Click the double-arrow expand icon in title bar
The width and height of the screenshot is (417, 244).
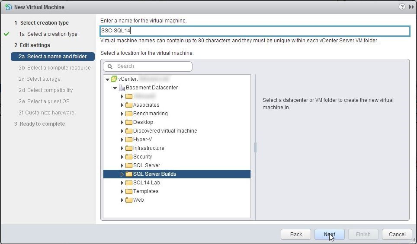pyautogui.click(x=411, y=7)
